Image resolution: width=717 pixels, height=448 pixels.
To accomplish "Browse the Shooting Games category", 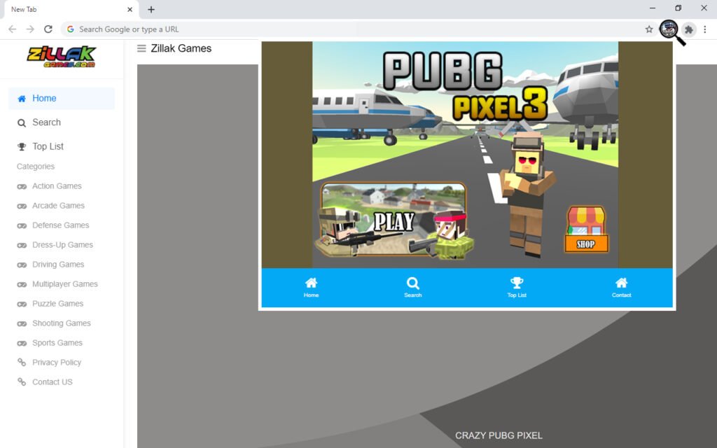I will [62, 323].
